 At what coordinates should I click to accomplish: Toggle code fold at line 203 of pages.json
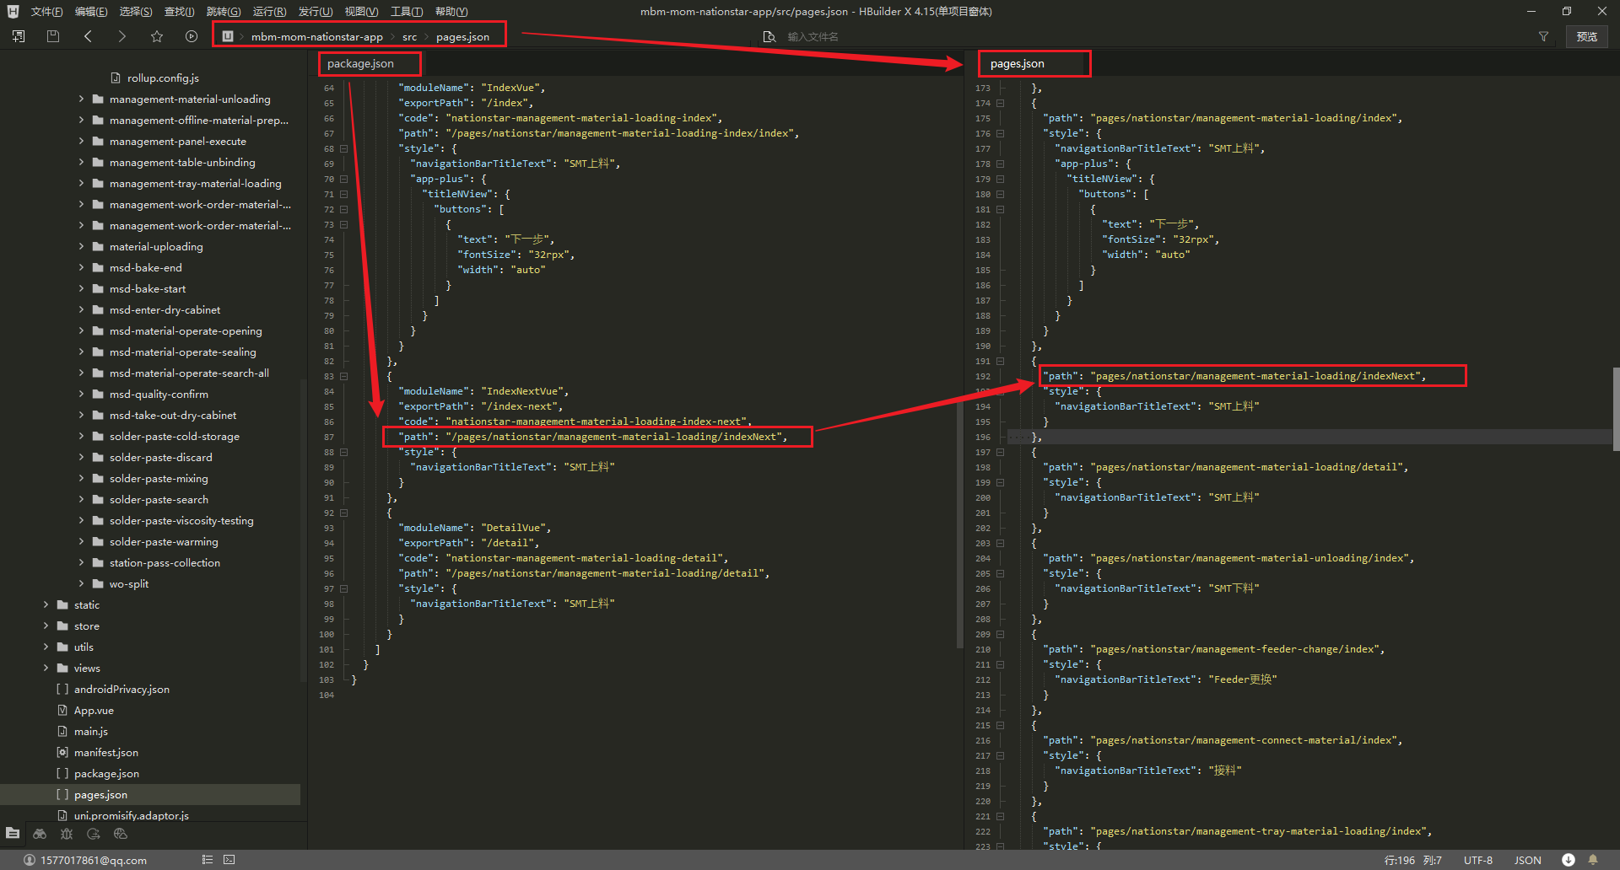pos(1000,543)
